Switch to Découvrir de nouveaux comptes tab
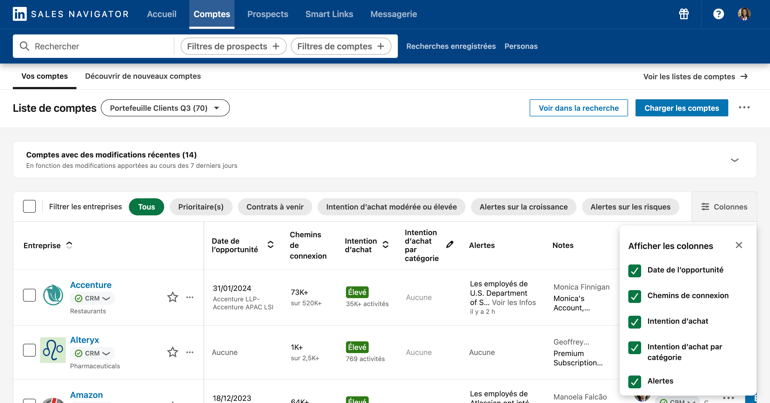770x403 pixels. point(143,76)
